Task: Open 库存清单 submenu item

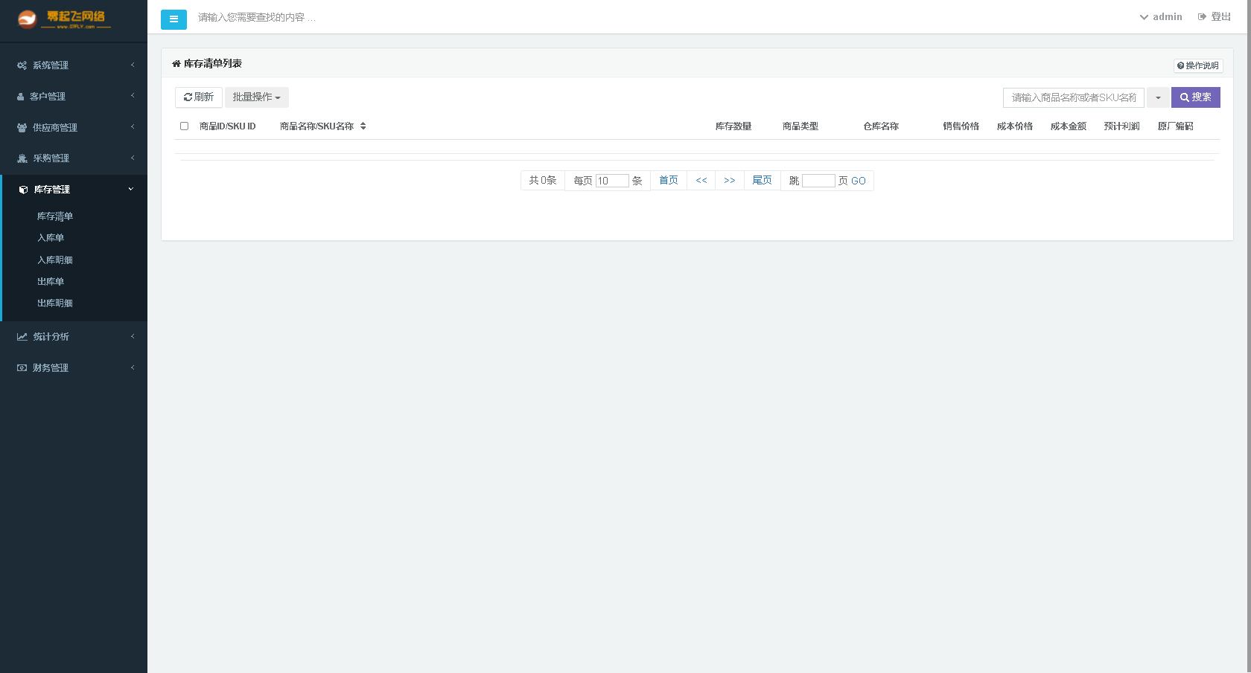Action: (55, 216)
